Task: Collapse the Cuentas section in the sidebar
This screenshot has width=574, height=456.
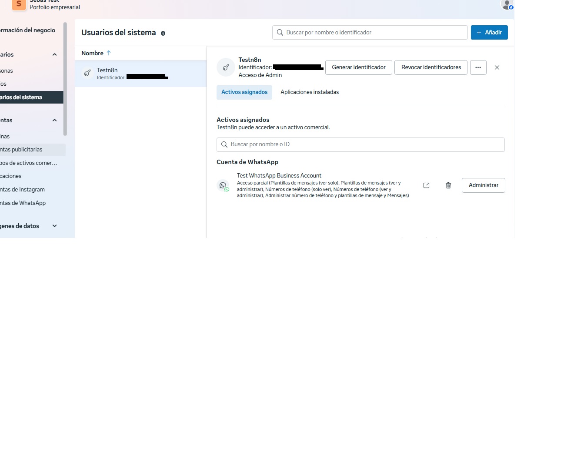Action: click(x=54, y=121)
